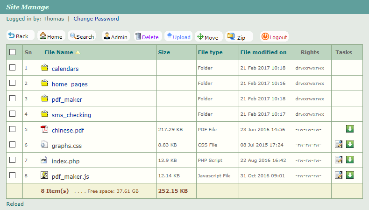The width and height of the screenshot is (369, 210).
Task: Click the index.php file name
Action: (x=66, y=161)
